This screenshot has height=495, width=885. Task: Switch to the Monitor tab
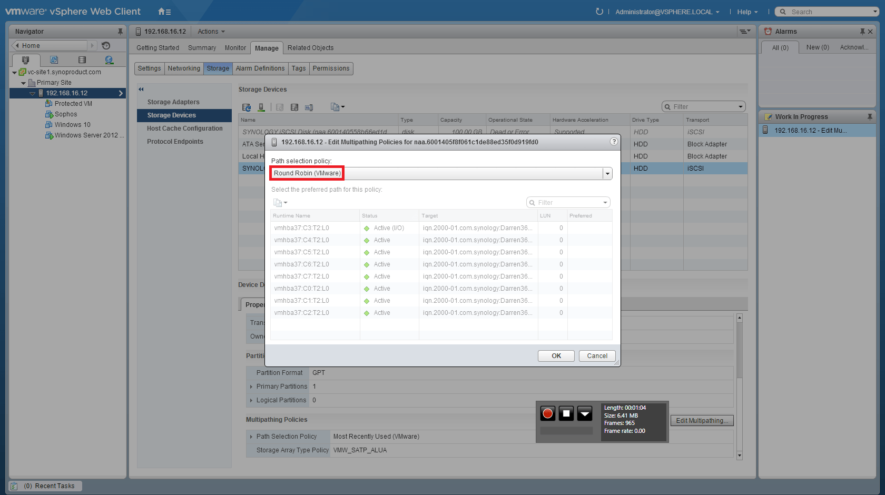(x=235, y=47)
